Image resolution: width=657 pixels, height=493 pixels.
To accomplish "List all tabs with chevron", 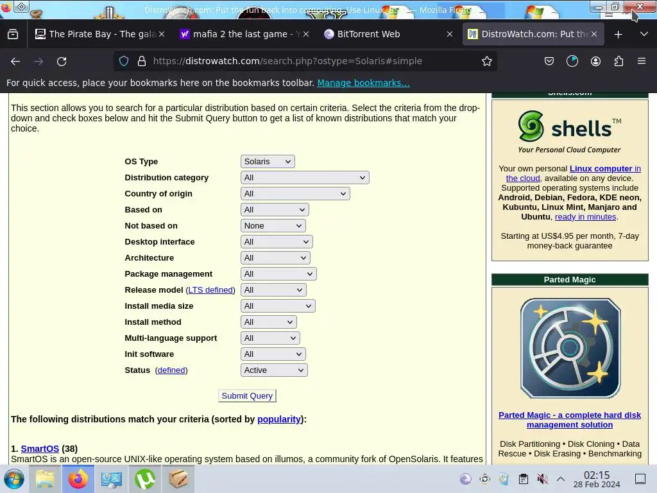I will [x=644, y=35].
